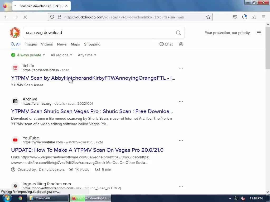Click the padlock site security icon
The height and width of the screenshot is (202, 270).
point(60,17)
